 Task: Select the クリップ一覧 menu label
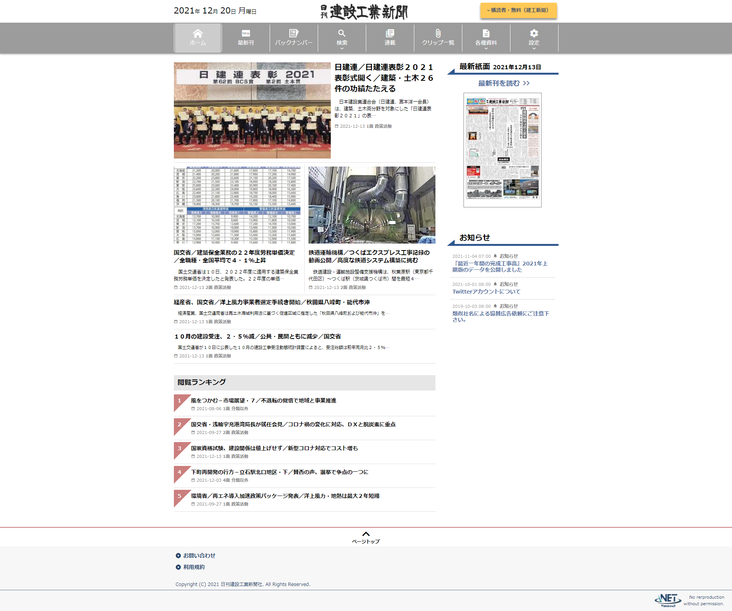click(438, 43)
